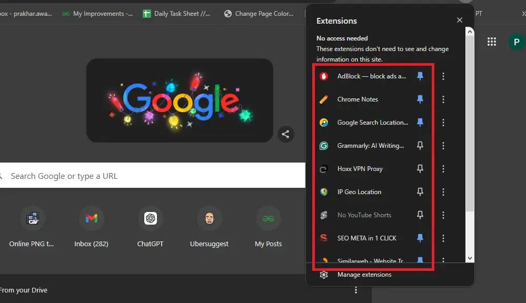Screen dimensions: 526x303
Task: Click the Grammarly: AI Writing entry
Action: click(371, 146)
